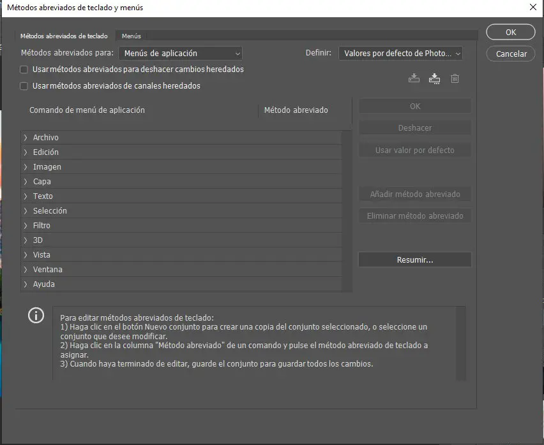Expand the Capa menu group chevron
This screenshot has height=445, width=544.
click(x=26, y=182)
